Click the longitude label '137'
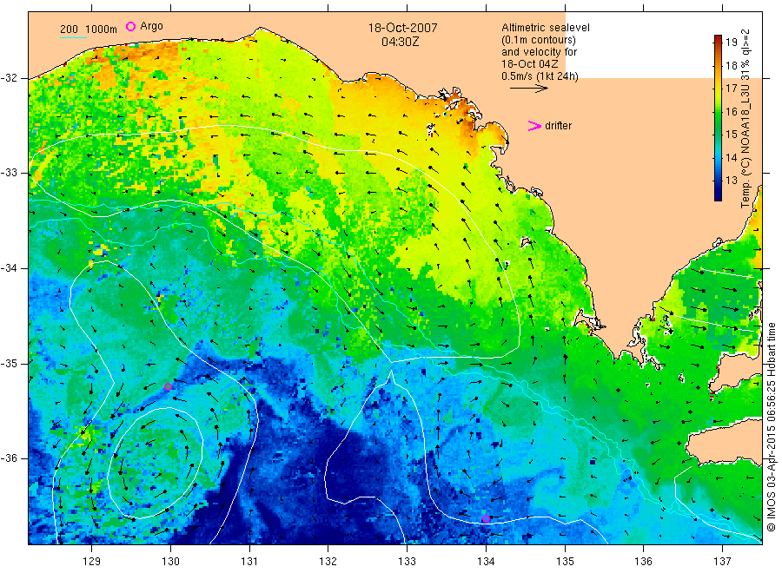 click(x=722, y=562)
